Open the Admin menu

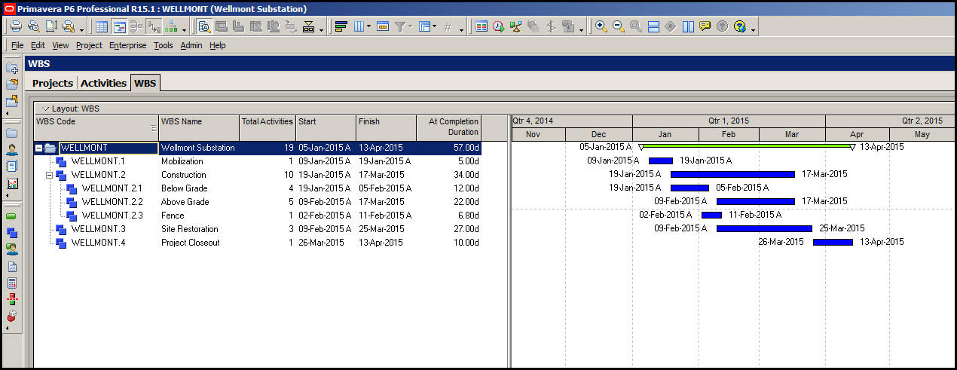coord(191,45)
